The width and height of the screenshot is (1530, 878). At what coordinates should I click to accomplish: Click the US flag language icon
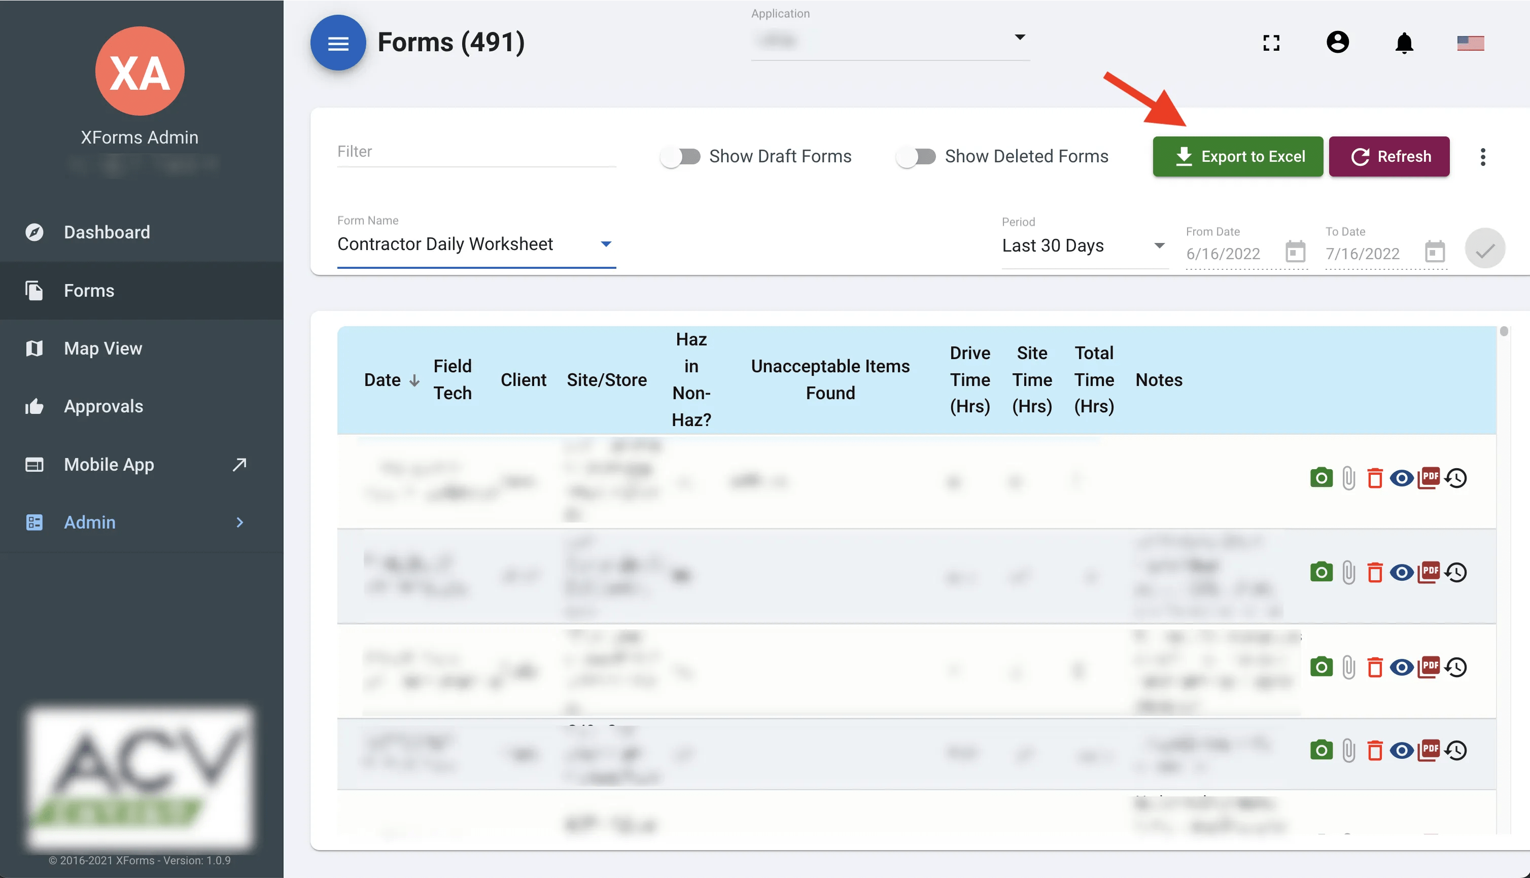click(1470, 43)
